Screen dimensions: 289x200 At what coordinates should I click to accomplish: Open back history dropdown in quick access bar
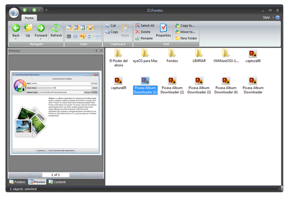point(29,10)
